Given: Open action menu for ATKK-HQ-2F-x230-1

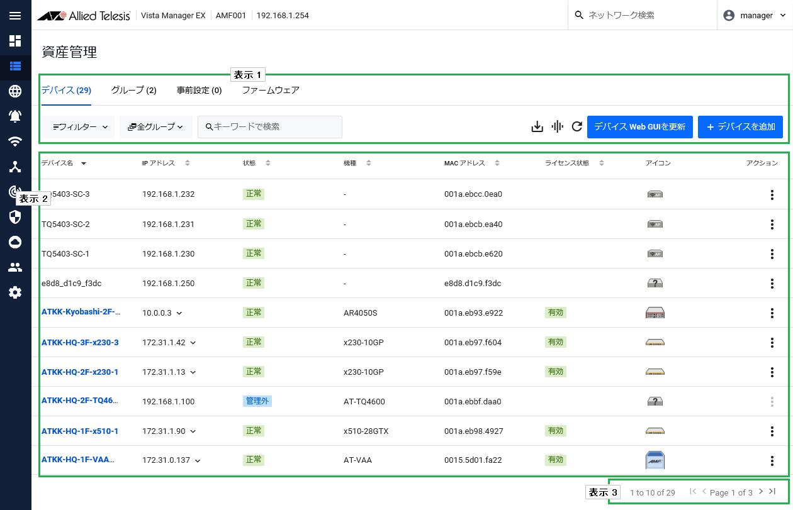Looking at the screenshot, I should [x=772, y=372].
